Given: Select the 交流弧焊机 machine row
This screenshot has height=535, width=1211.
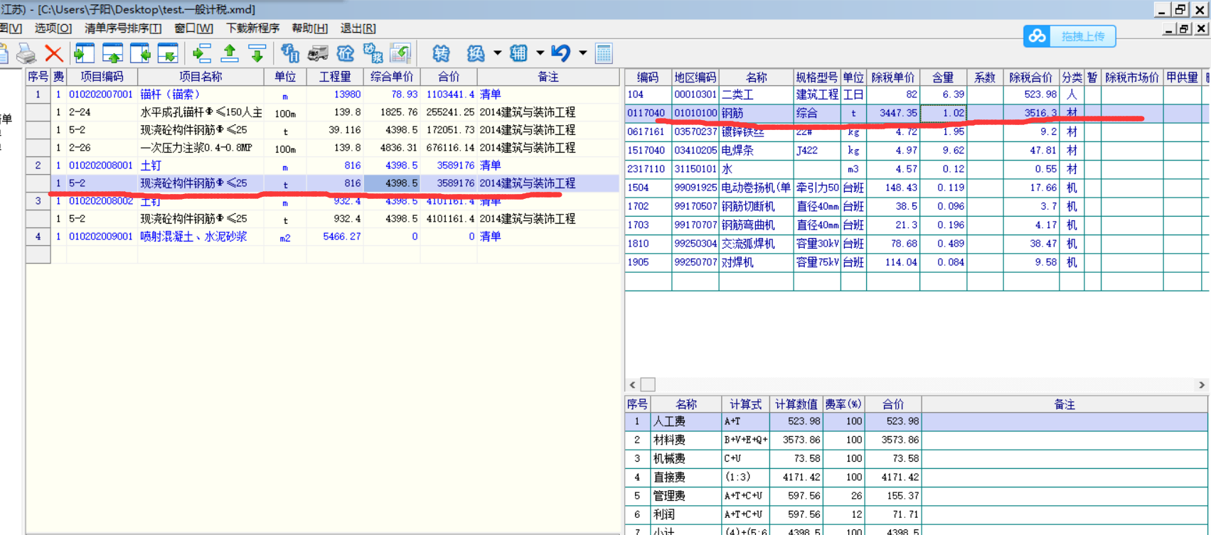Looking at the screenshot, I should coord(917,243).
